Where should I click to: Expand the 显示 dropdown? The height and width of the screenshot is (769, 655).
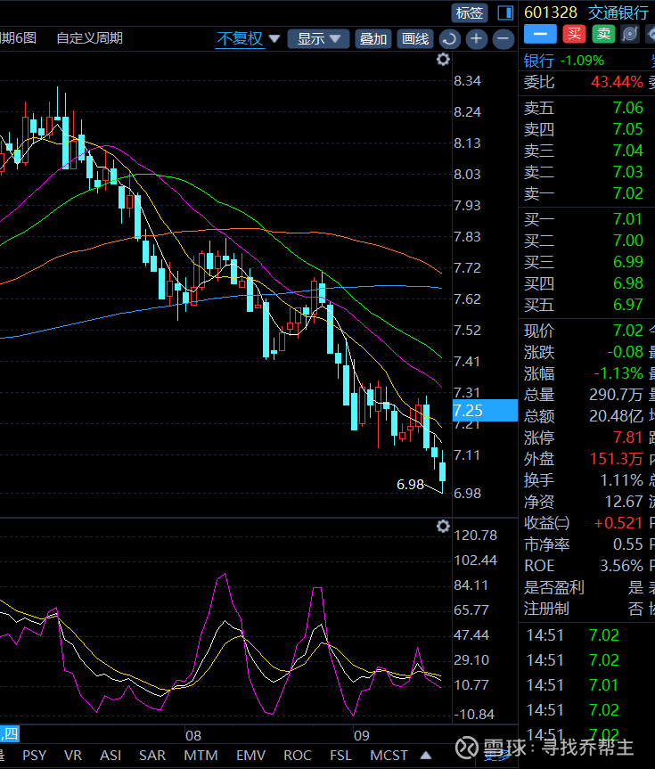coord(318,38)
